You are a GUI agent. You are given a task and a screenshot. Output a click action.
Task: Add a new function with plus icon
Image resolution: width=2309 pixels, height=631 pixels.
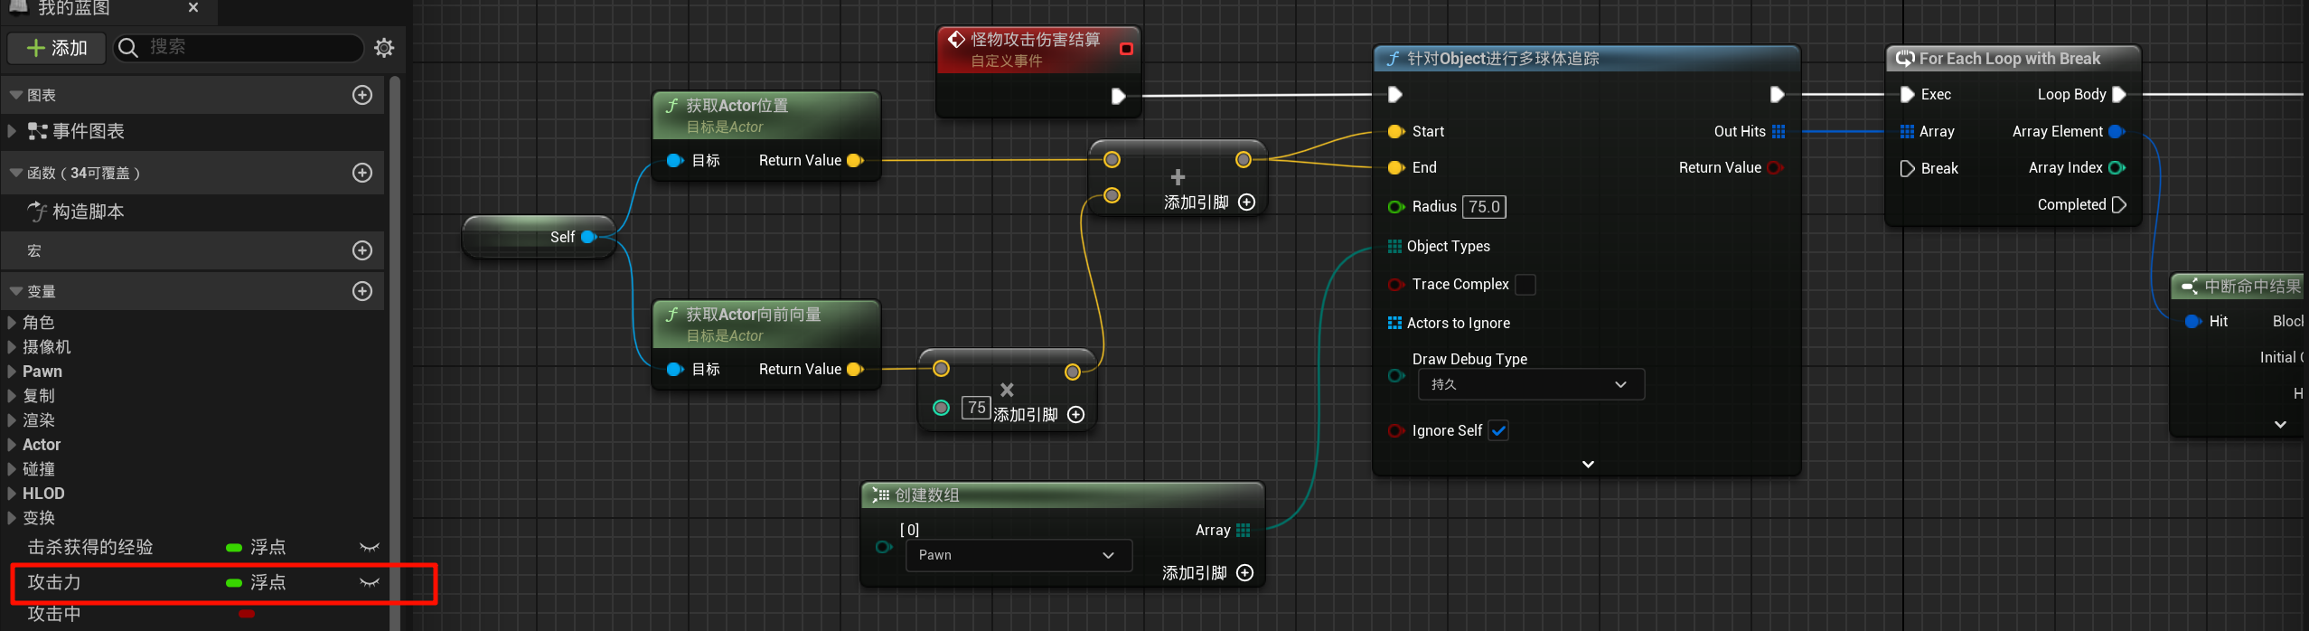point(362,173)
